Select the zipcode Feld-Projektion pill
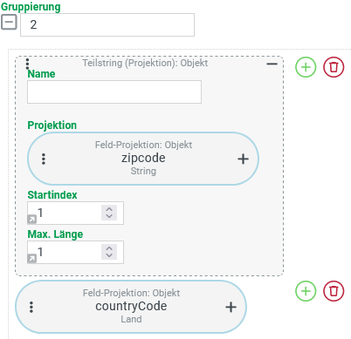This screenshot has height=339, width=351. 143,159
